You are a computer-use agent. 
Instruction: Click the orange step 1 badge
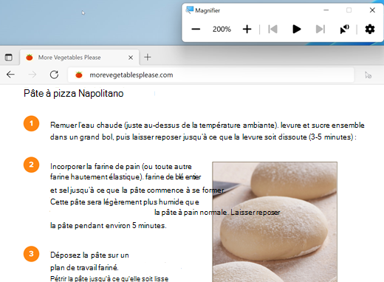pos(31,123)
